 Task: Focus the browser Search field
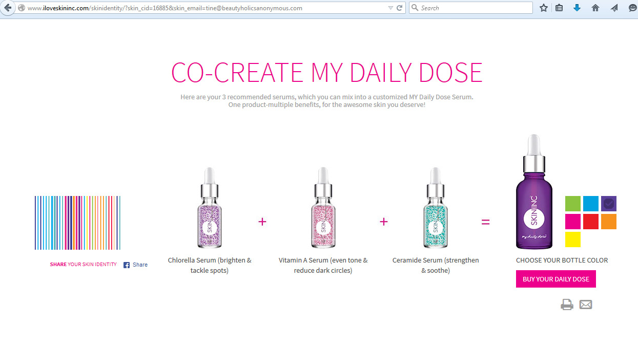[471, 8]
